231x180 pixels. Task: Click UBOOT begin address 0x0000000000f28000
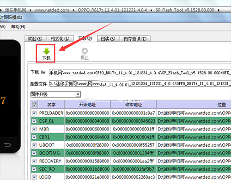coord(87,145)
